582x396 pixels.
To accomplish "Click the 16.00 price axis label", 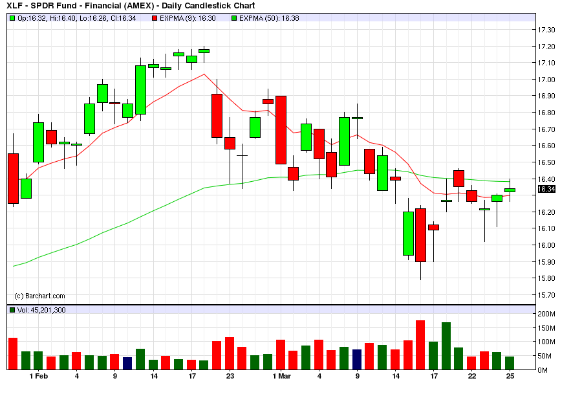I will tap(546, 245).
